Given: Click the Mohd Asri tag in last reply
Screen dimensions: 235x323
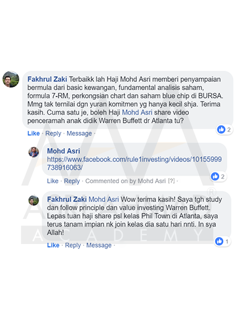Looking at the screenshot, I should pyautogui.click(x=103, y=200).
